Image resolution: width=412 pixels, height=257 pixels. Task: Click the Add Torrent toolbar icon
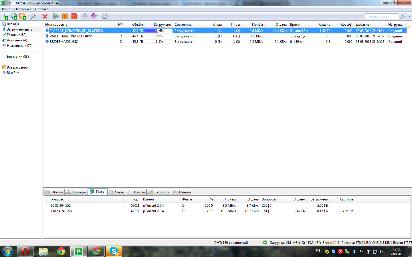(5, 16)
